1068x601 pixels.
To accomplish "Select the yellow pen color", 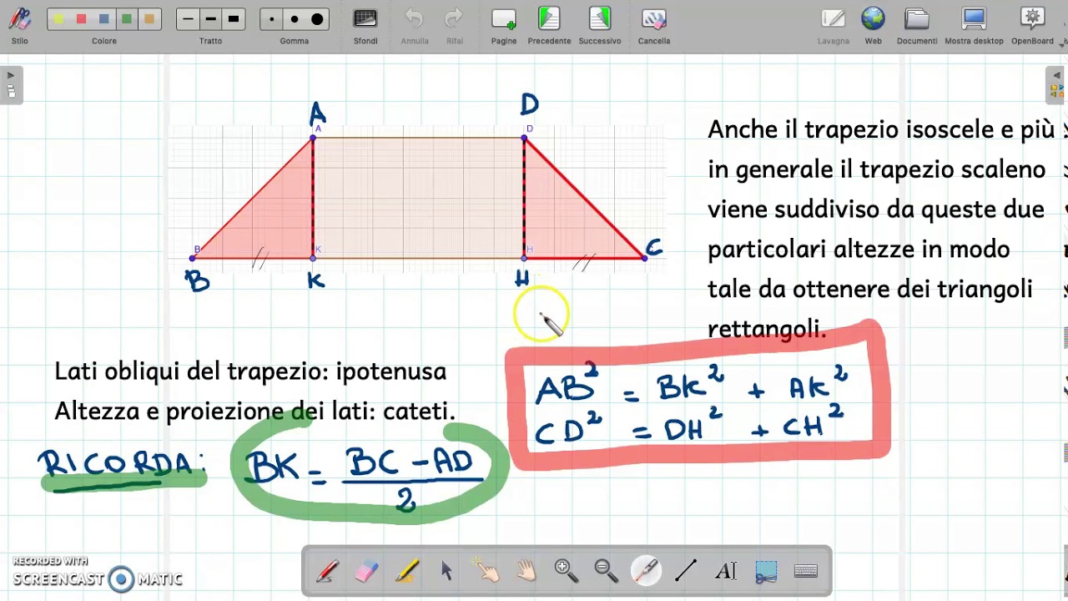I will click(59, 18).
